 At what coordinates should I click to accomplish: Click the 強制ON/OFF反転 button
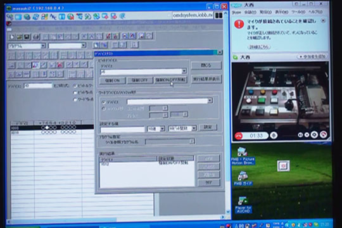click(x=170, y=80)
